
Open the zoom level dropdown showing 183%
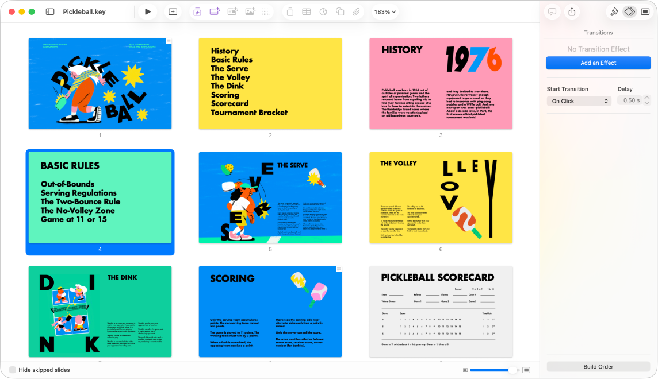385,11
